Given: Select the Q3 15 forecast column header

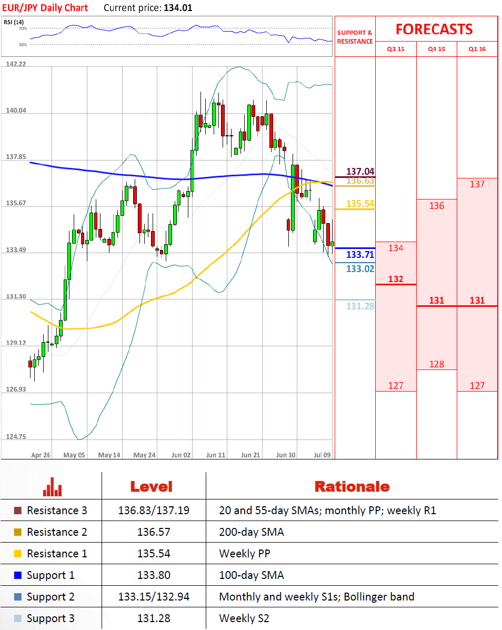Looking at the screenshot, I should click(396, 49).
